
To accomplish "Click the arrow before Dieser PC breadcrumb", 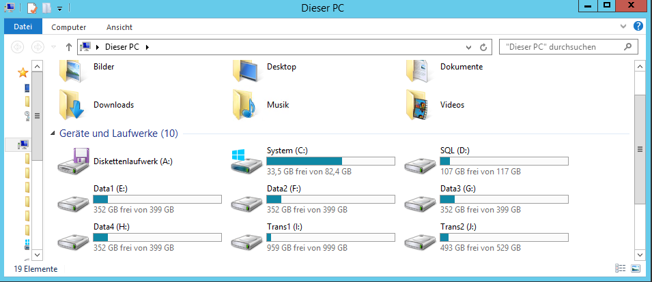I will coord(98,47).
